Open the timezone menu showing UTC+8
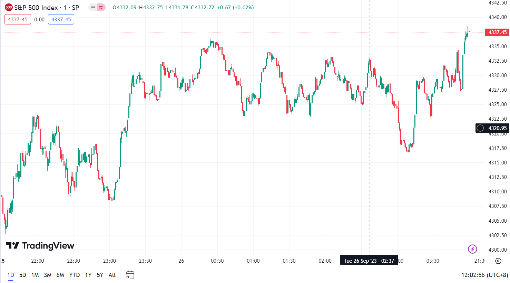The height and width of the screenshot is (283, 510). pyautogui.click(x=484, y=275)
